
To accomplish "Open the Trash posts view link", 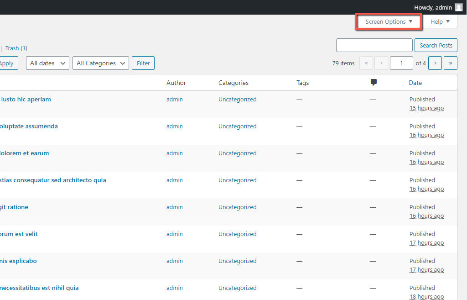I will point(12,48).
